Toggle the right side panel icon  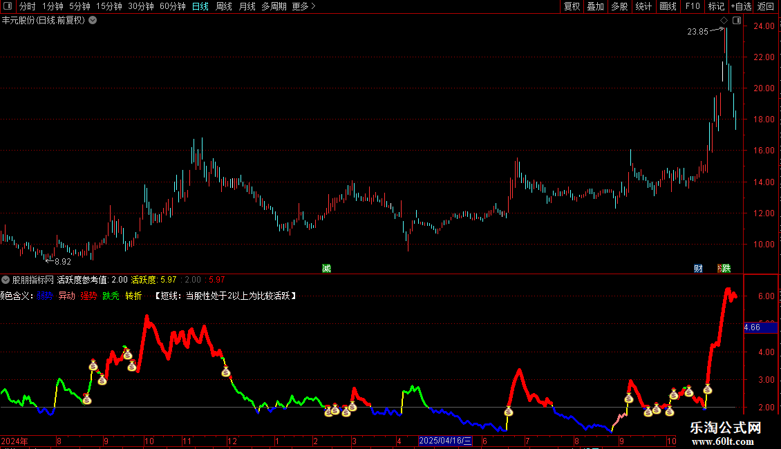point(737,21)
